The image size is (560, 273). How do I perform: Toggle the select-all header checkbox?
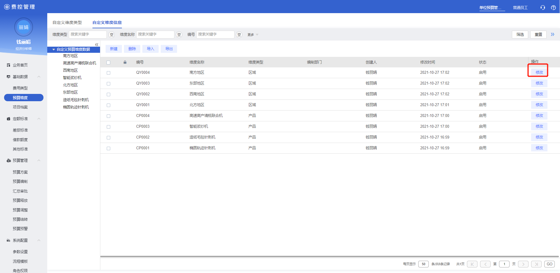[108, 62]
